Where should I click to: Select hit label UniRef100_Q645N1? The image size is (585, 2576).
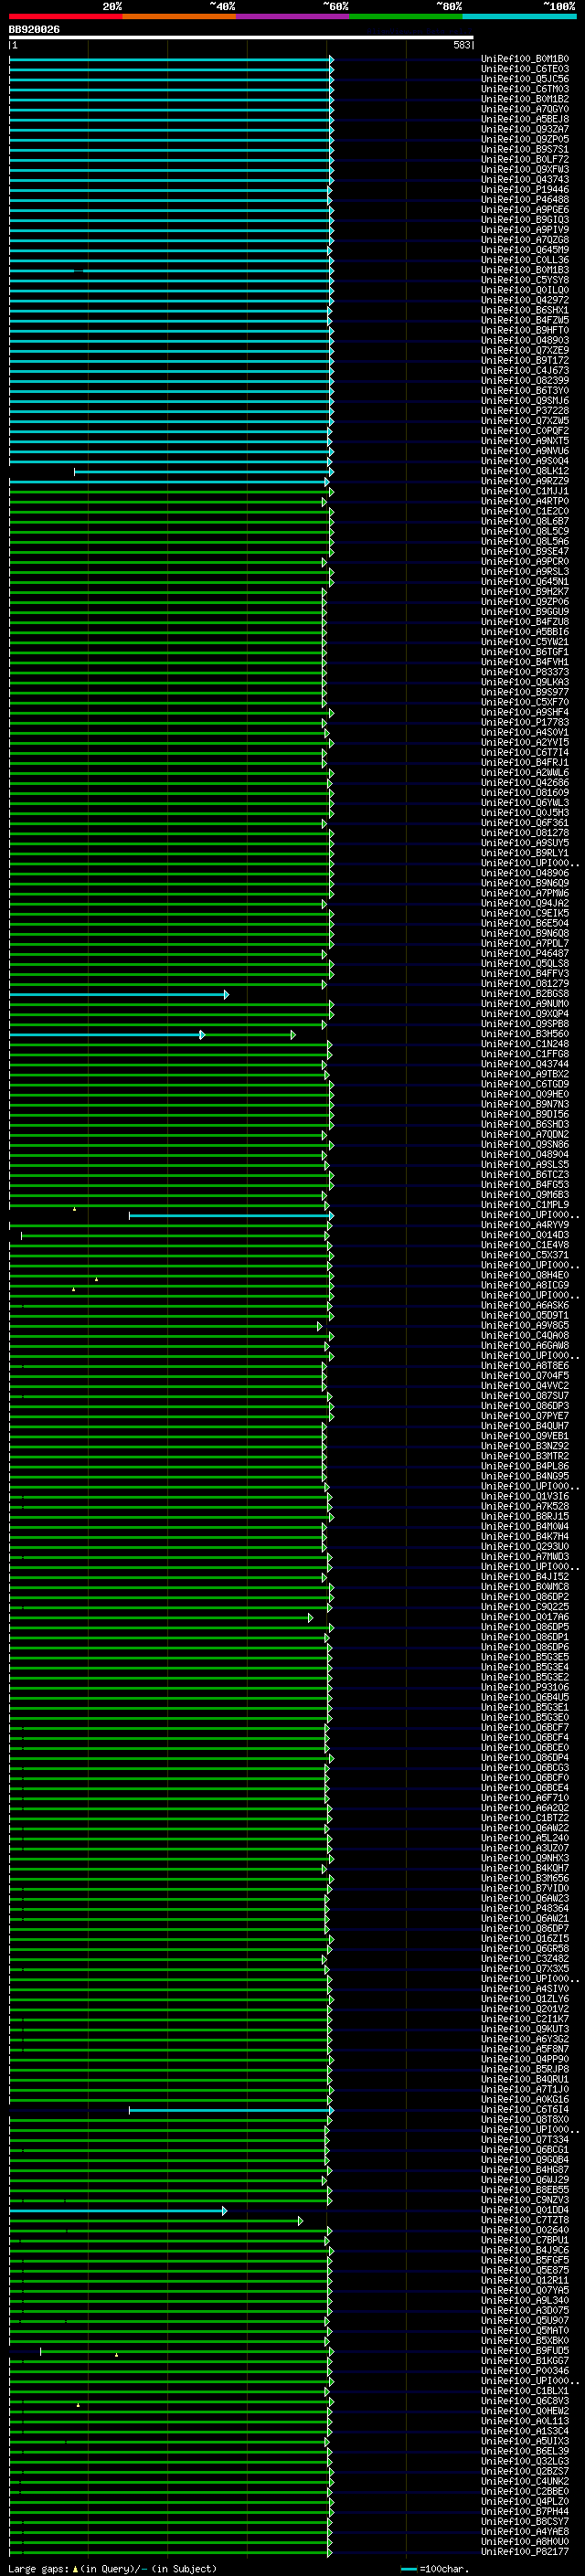[x=525, y=582]
